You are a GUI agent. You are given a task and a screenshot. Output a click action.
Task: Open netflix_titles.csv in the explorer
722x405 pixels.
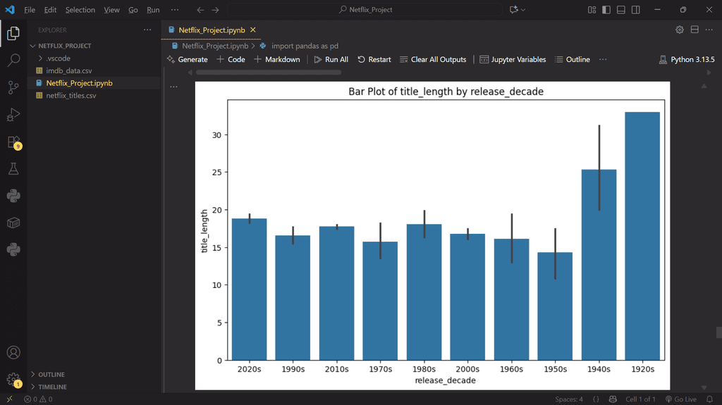pos(71,95)
